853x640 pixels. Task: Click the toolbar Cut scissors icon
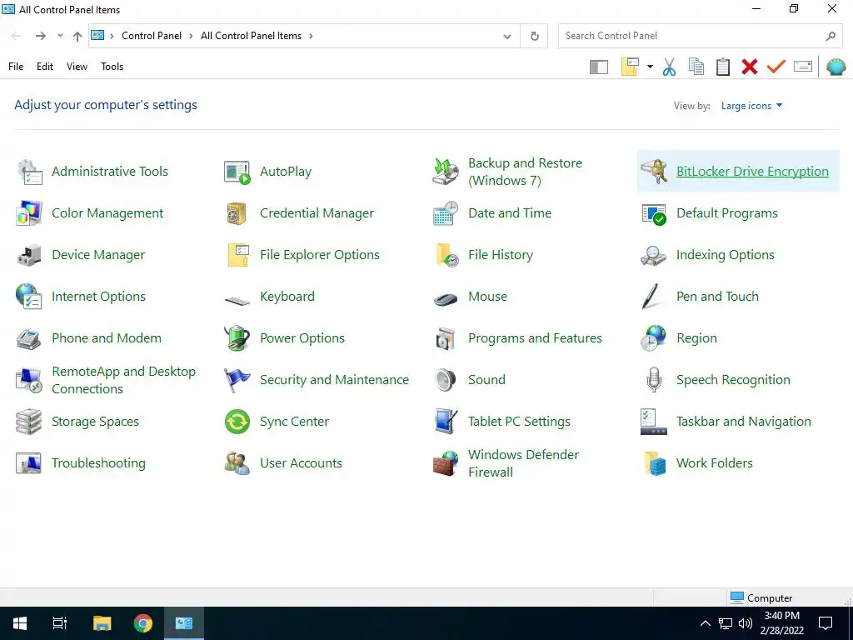669,67
